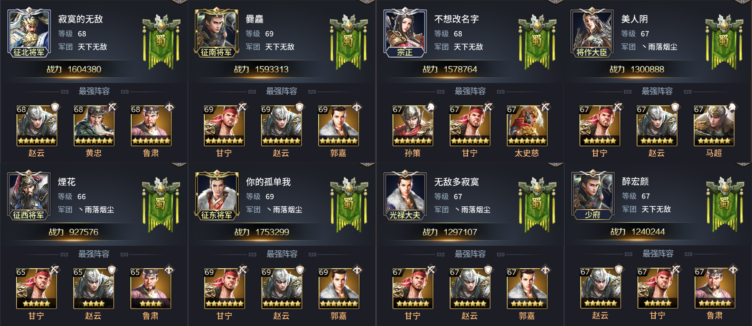
Task: Click 郭嘉 hero card in 你的孤单我's lineup
Action: click(x=339, y=288)
